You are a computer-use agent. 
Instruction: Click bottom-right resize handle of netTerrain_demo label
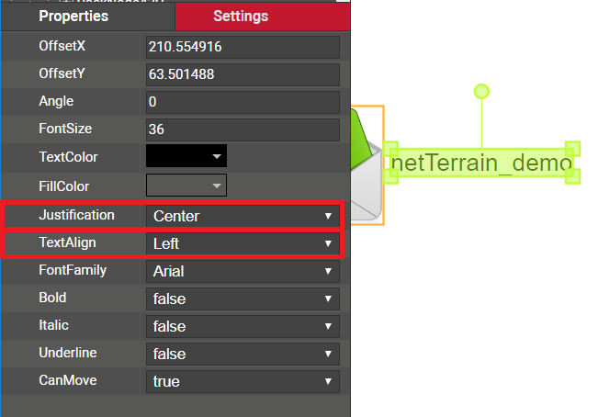click(x=573, y=177)
